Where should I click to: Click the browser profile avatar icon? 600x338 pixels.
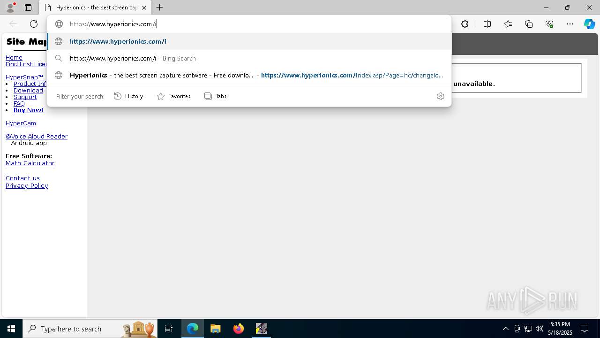(10, 8)
